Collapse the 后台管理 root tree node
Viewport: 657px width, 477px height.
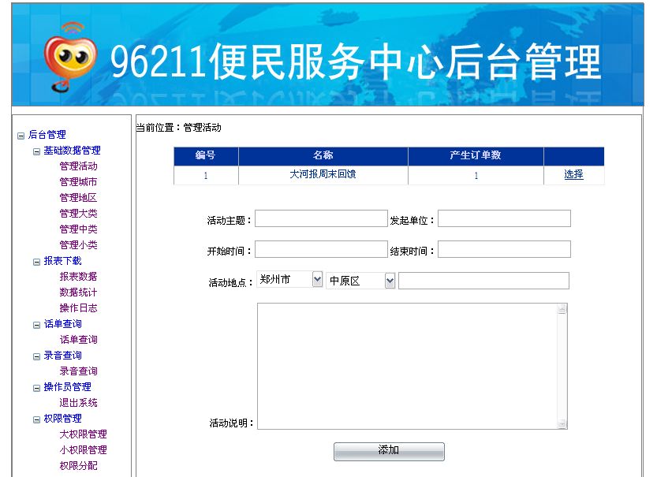pyautogui.click(x=21, y=136)
